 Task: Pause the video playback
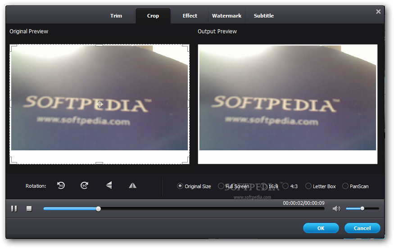click(14, 208)
